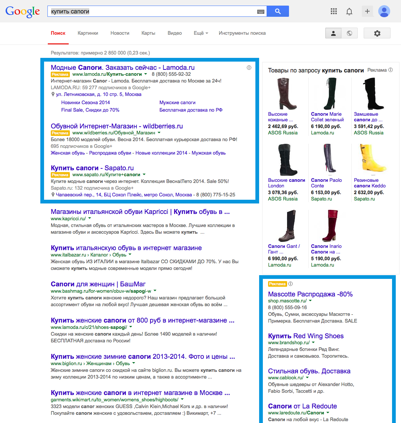
Task: Click info icon beside the Lamoda ad
Action: (x=249, y=68)
